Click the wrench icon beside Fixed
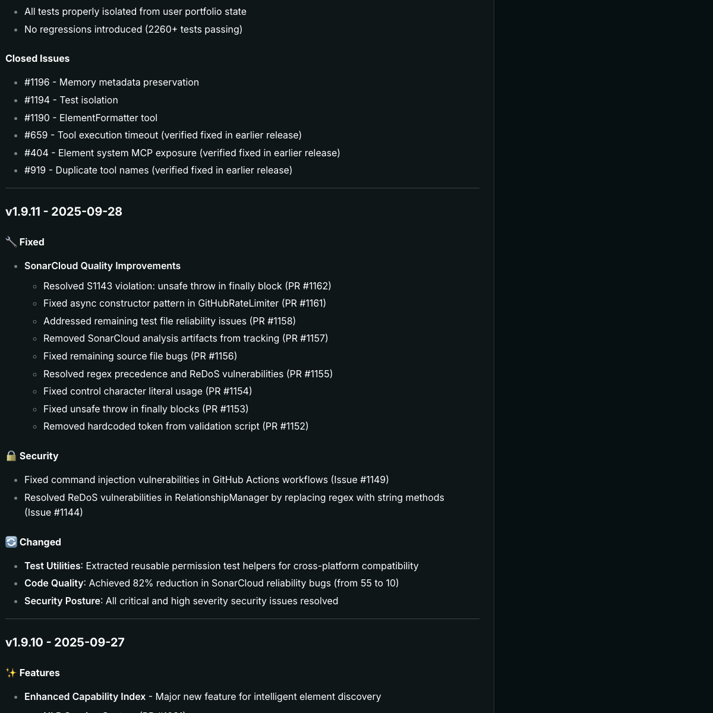 (x=11, y=242)
